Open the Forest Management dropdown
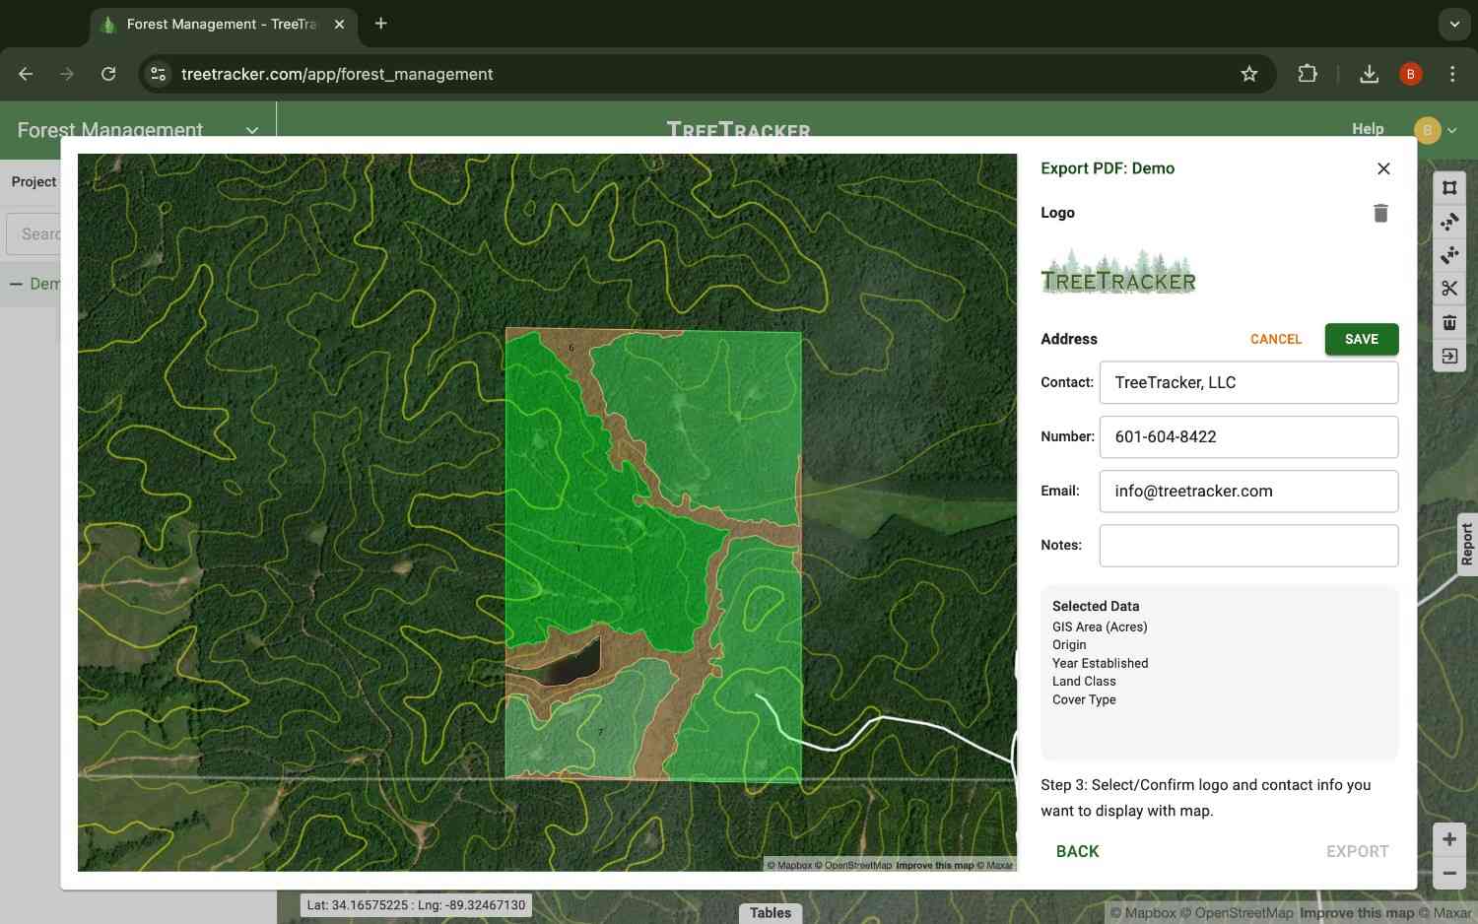 click(252, 130)
